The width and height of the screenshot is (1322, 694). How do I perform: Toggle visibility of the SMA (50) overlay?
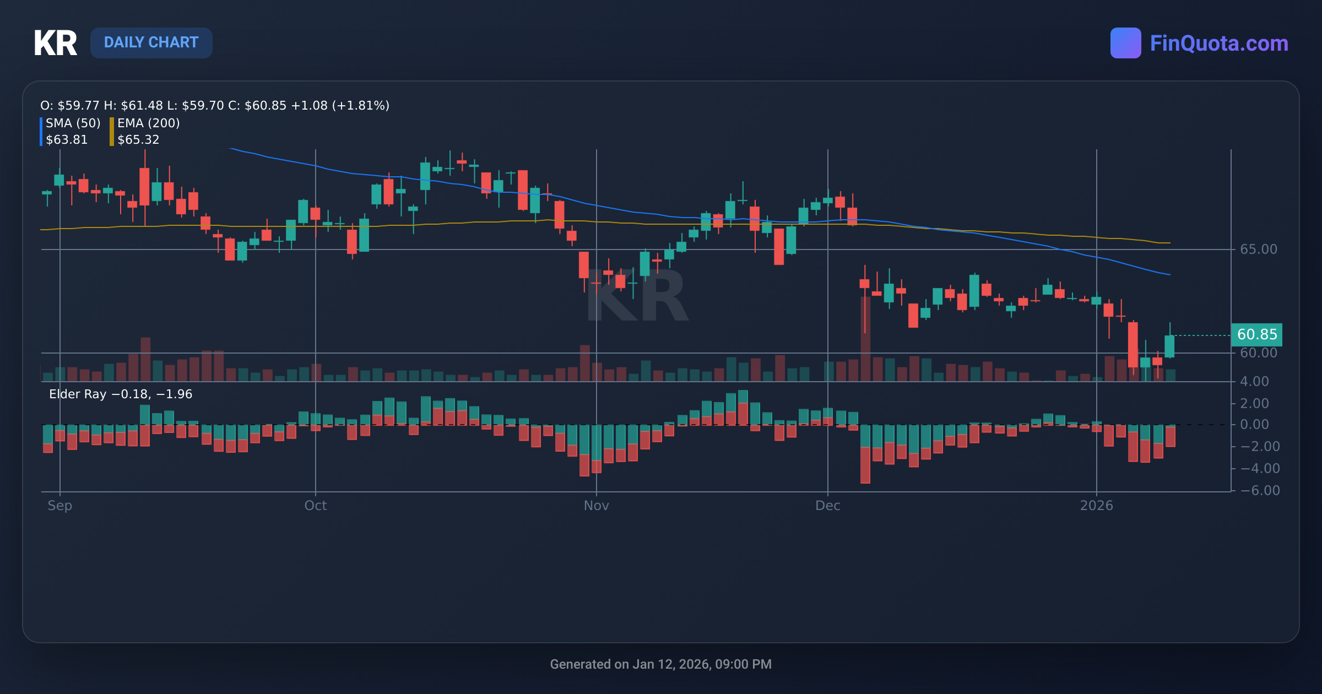tap(73, 123)
